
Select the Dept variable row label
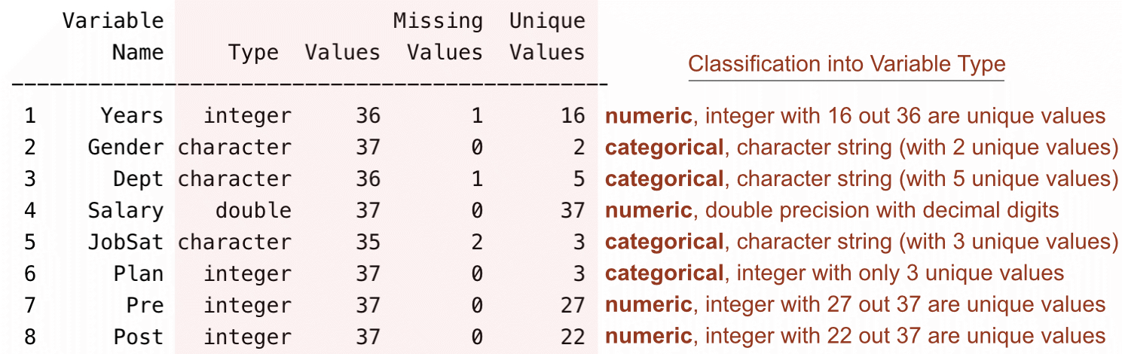click(138, 179)
